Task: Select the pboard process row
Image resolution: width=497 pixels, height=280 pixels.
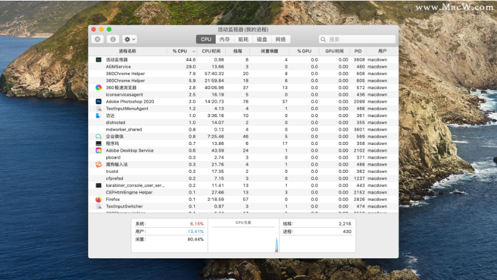Action: tap(243, 157)
